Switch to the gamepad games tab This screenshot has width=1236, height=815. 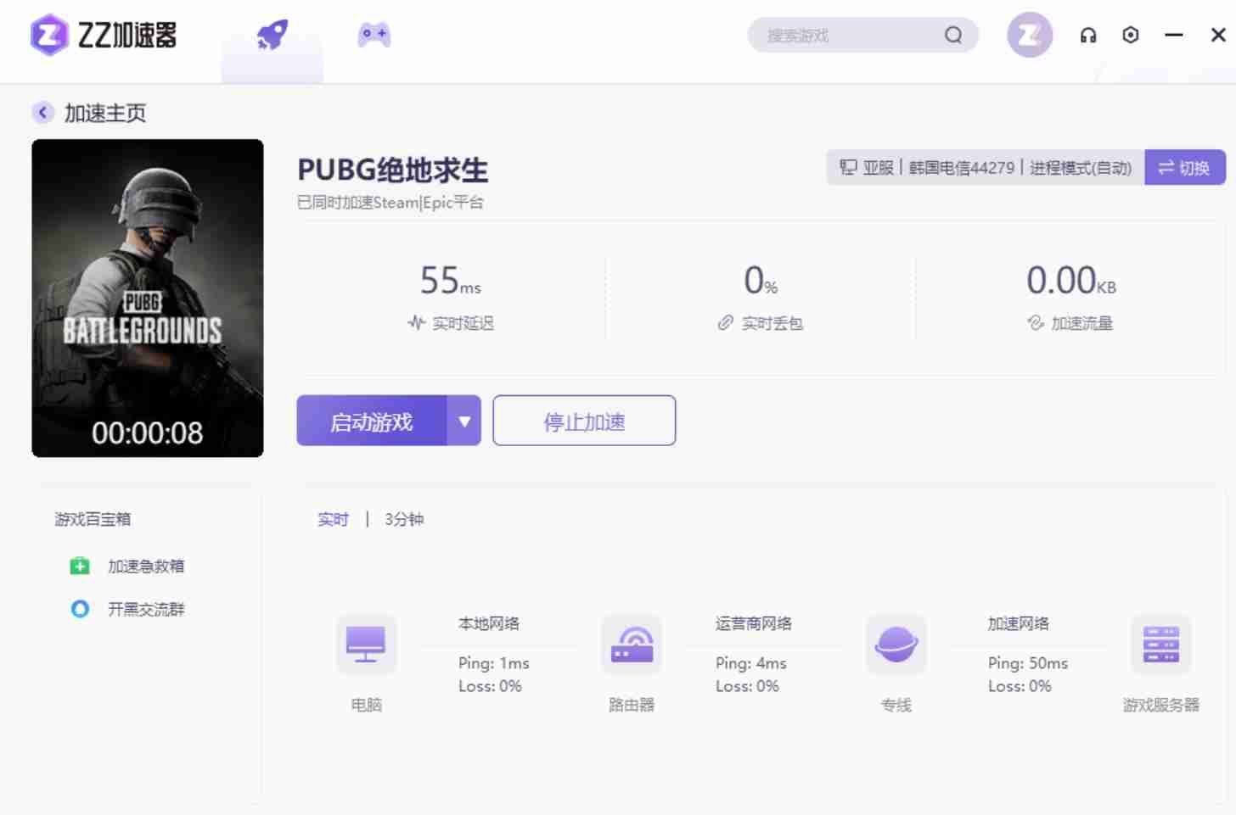click(374, 35)
